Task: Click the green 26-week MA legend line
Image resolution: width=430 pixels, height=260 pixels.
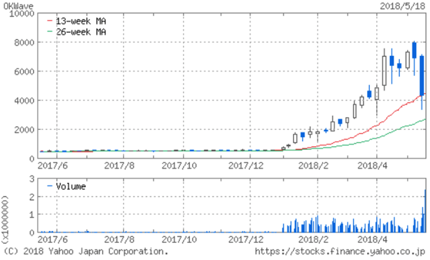Action: click(x=50, y=31)
